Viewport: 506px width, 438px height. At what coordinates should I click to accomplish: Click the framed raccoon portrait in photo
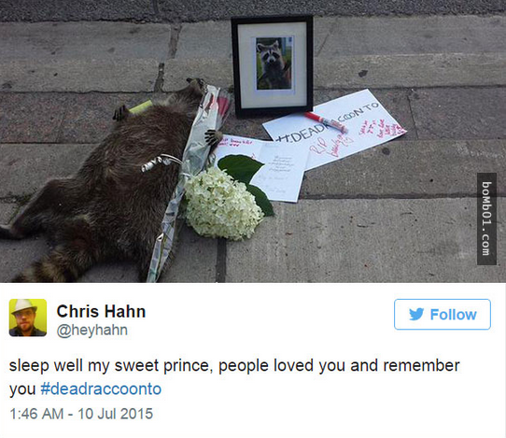click(x=272, y=66)
